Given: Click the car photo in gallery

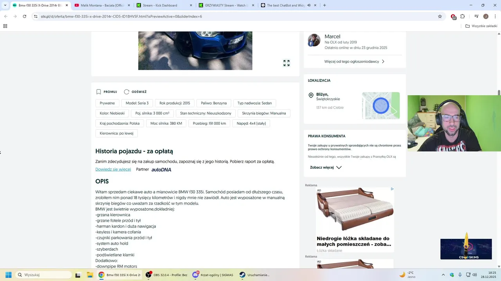Looking at the screenshot, I should point(195,51).
